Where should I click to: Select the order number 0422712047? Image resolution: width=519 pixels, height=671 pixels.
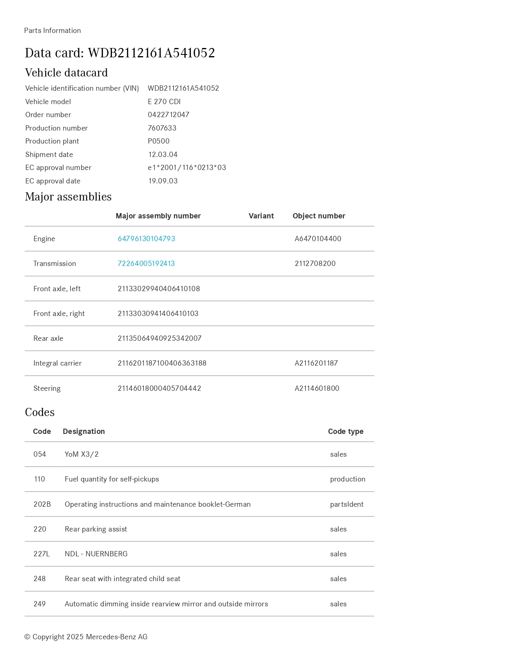[x=169, y=115]
